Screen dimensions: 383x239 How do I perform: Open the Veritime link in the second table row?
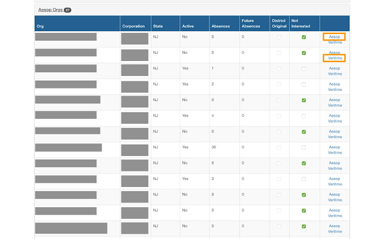coord(335,58)
